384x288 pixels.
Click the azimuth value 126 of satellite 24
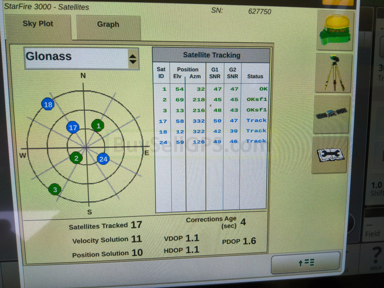click(x=199, y=142)
